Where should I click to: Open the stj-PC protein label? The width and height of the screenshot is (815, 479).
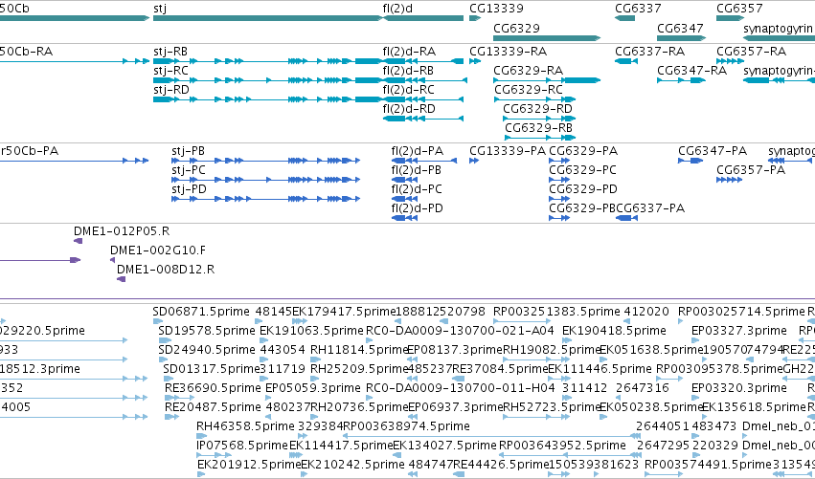point(189,170)
